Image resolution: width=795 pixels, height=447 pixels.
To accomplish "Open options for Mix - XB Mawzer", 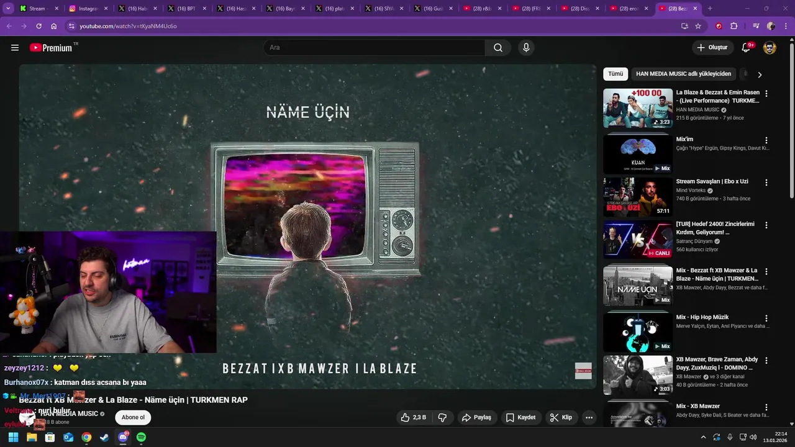I will (766, 408).
